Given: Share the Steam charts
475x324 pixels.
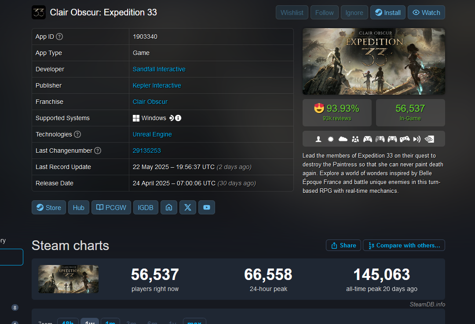Looking at the screenshot, I should point(343,245).
